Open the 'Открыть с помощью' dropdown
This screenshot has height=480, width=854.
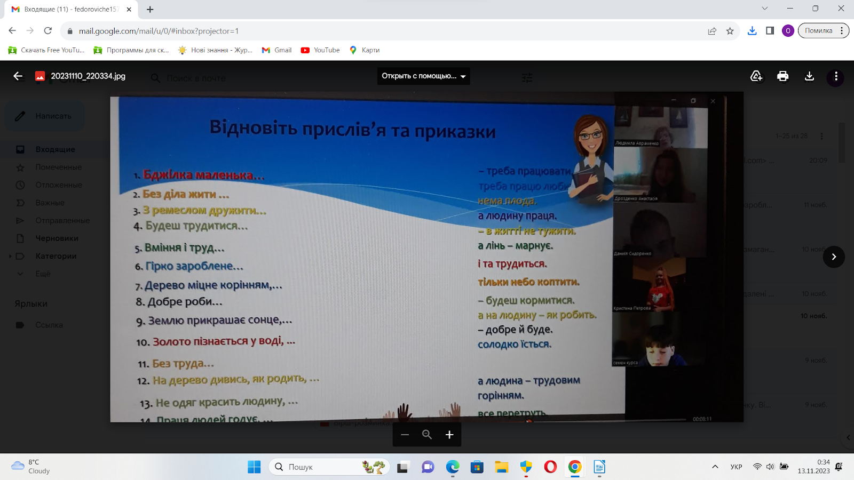tap(423, 76)
